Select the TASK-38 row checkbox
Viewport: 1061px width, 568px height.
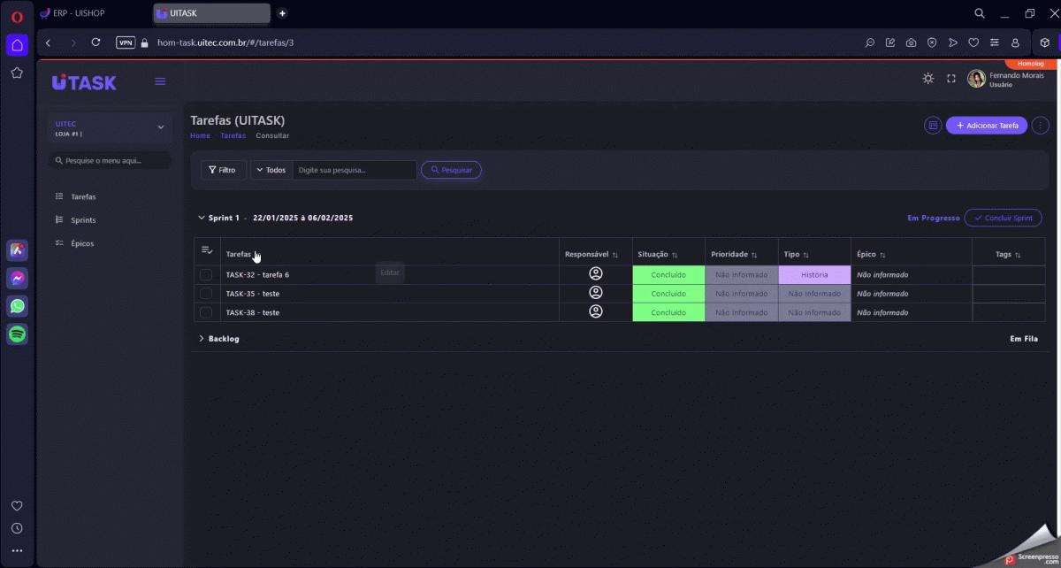pyautogui.click(x=206, y=312)
